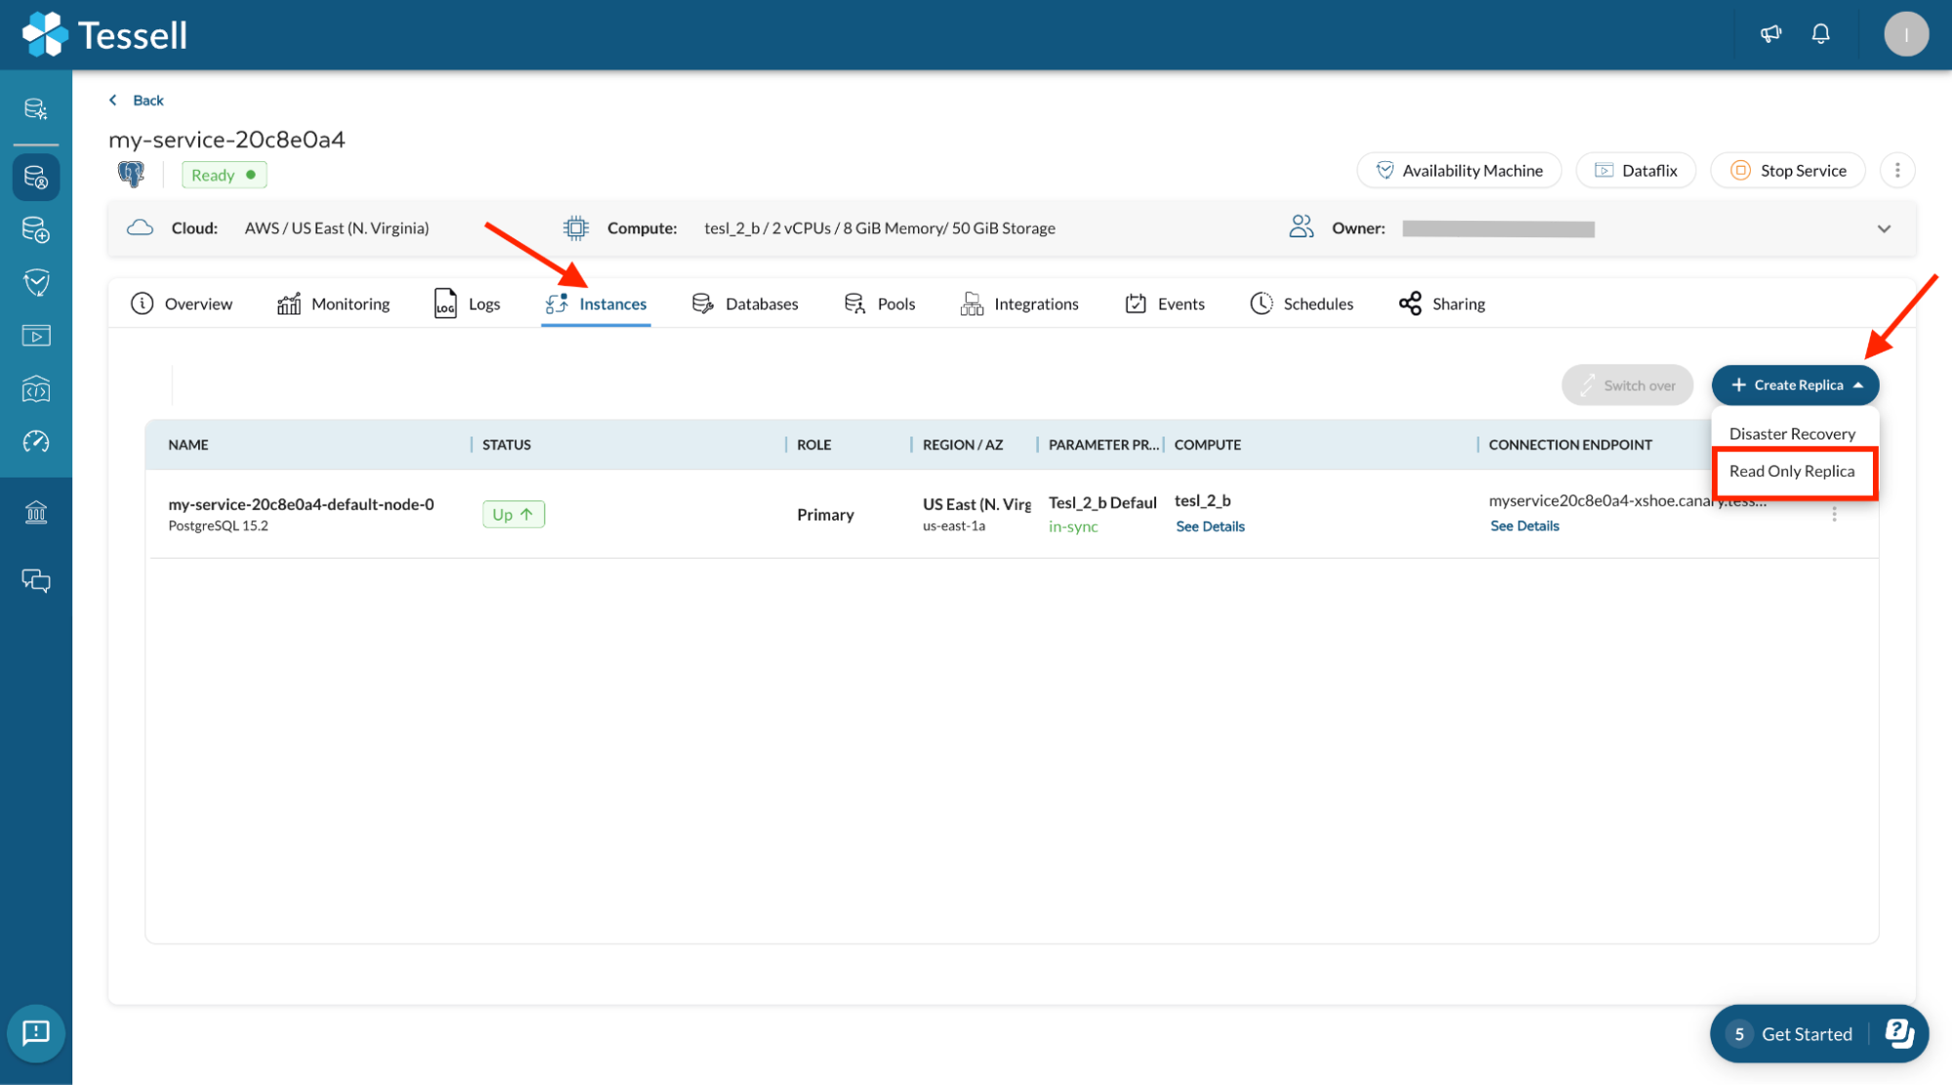1952x1085 pixels.
Task: Switch to the Sharing tab
Action: click(x=1442, y=304)
